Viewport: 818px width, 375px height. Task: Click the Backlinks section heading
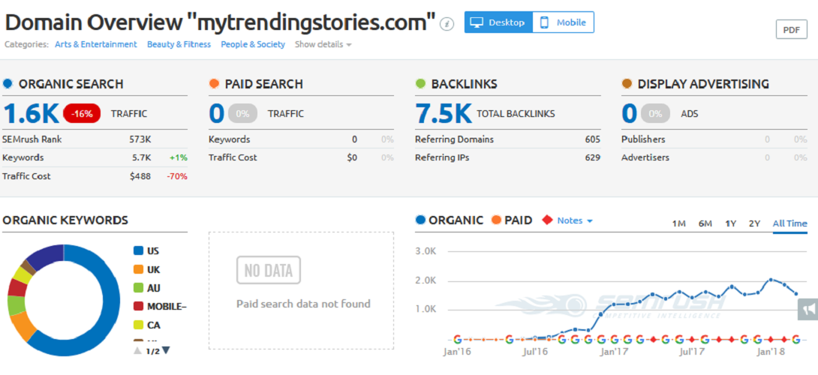[465, 84]
